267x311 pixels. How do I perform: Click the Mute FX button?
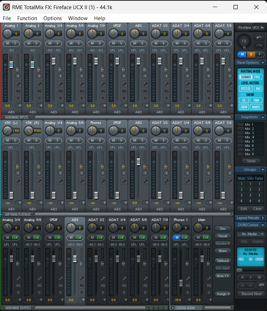pyautogui.click(x=222, y=276)
